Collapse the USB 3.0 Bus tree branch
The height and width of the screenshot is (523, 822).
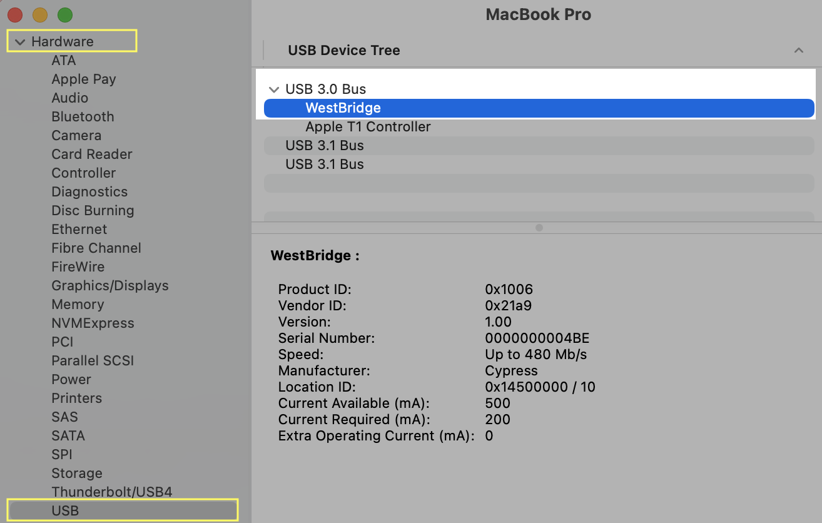click(x=273, y=89)
